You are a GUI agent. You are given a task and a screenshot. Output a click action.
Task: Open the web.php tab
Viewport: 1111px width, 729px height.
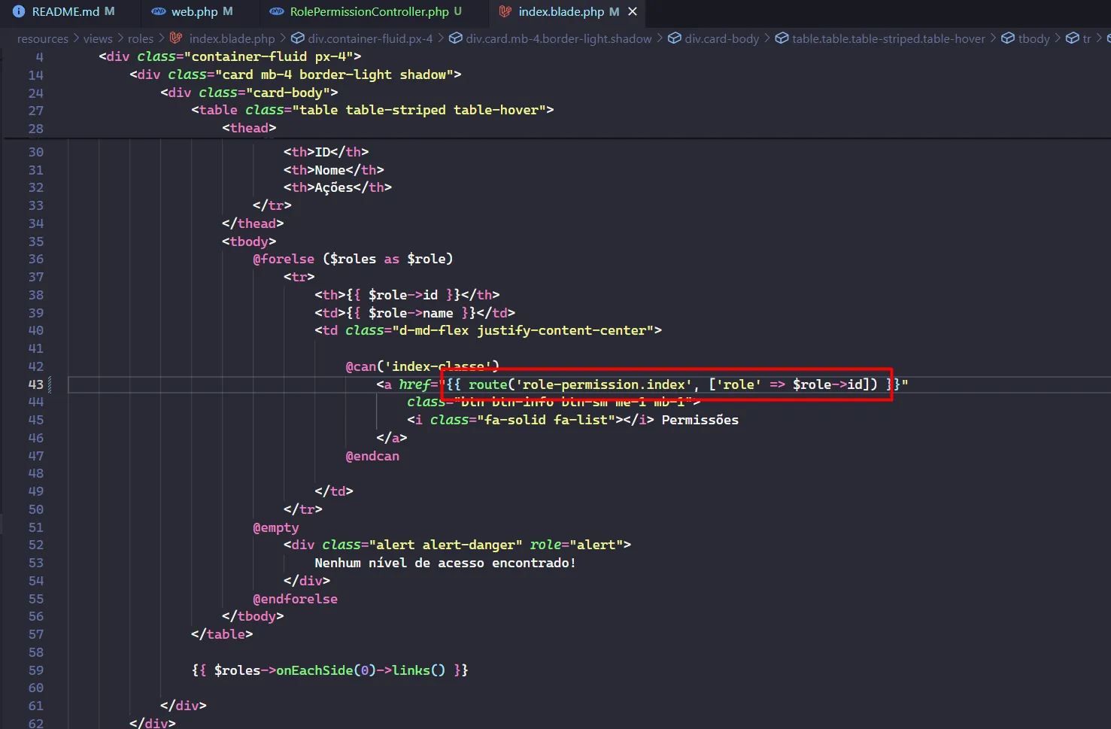click(x=194, y=11)
